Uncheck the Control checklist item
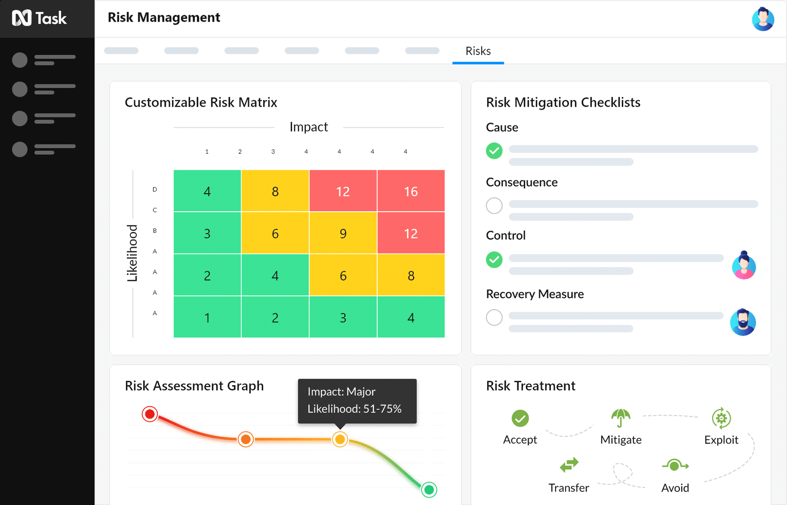The image size is (787, 505). pyautogui.click(x=494, y=259)
